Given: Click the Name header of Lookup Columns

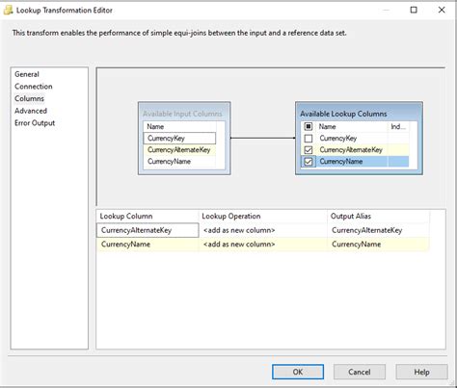Looking at the screenshot, I should (x=352, y=126).
